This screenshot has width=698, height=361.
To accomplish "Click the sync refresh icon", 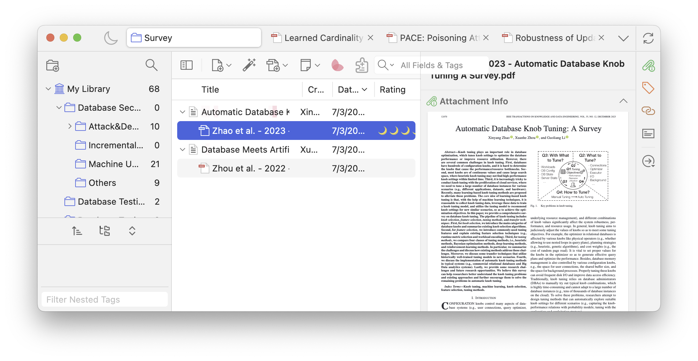I will pos(648,38).
